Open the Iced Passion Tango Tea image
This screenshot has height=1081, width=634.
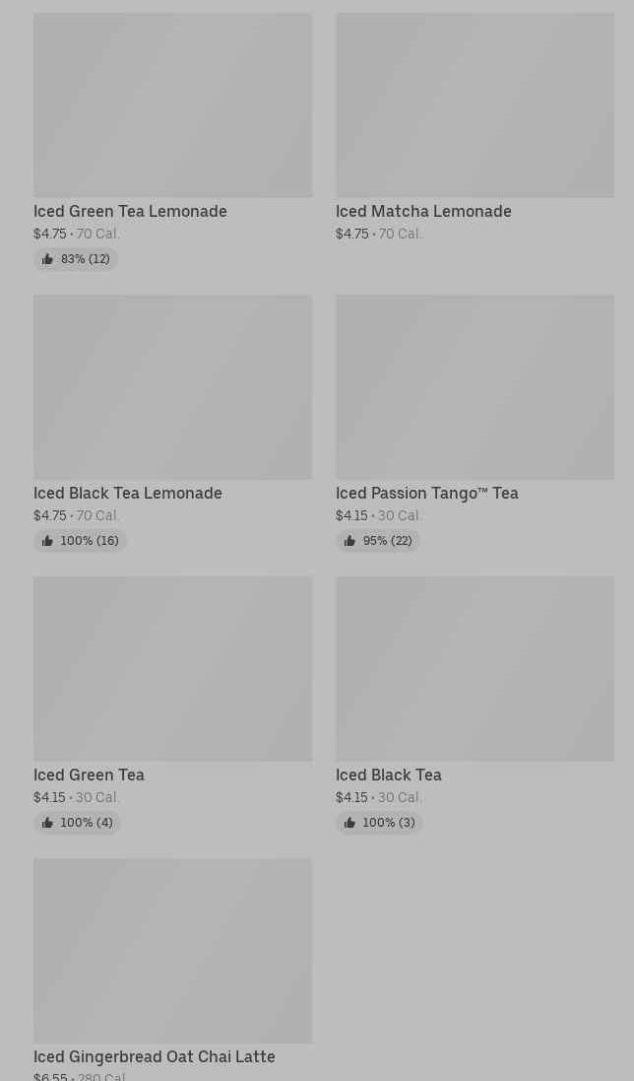[475, 387]
